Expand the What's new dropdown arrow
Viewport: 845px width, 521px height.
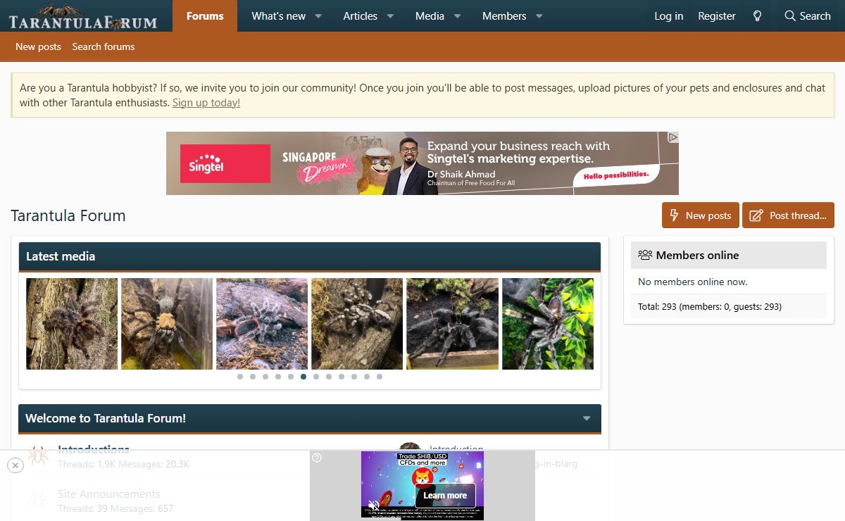pyautogui.click(x=318, y=16)
